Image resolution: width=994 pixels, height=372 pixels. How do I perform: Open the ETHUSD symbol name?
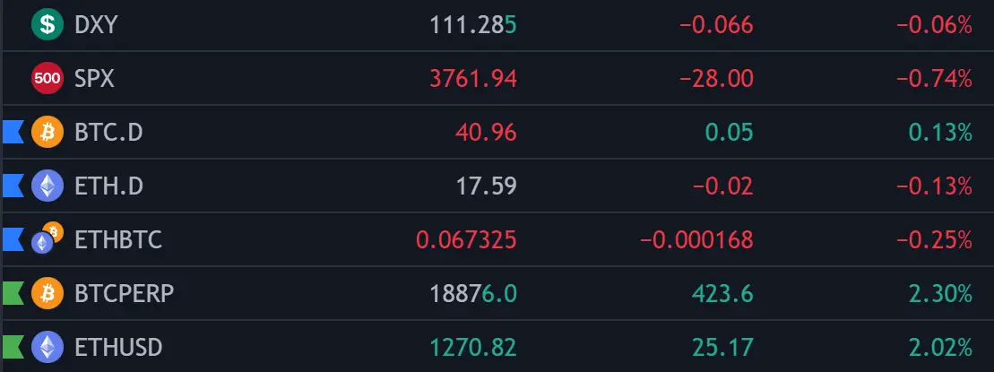pyautogui.click(x=118, y=347)
